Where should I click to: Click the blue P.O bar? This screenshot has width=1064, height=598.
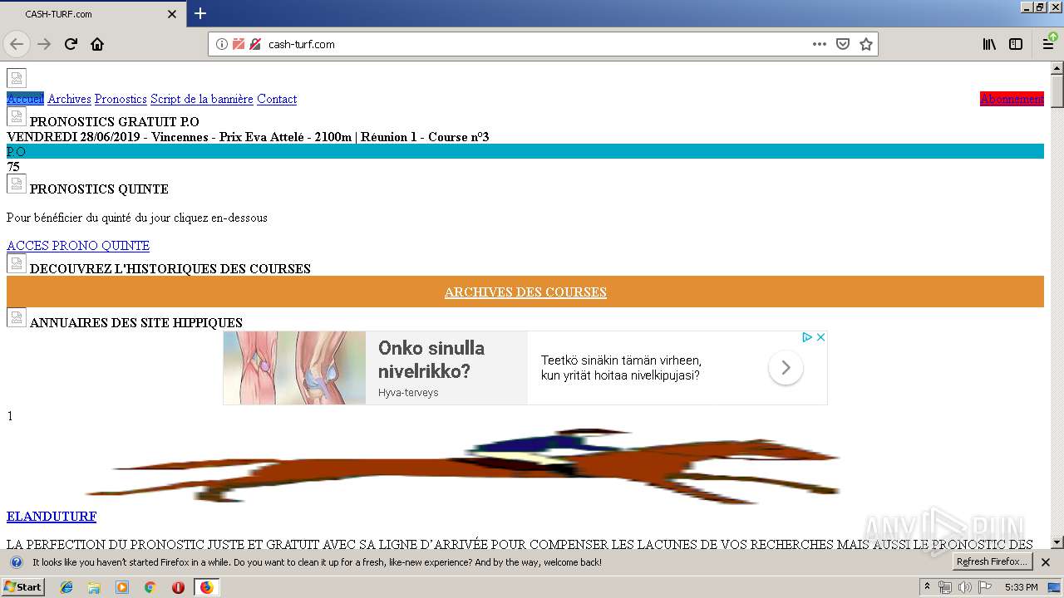pyautogui.click(x=525, y=152)
